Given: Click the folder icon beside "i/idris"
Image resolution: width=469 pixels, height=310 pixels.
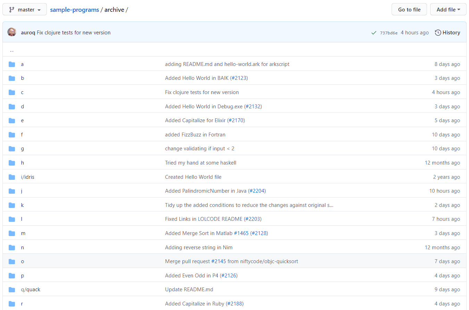Looking at the screenshot, I should 12,177.
